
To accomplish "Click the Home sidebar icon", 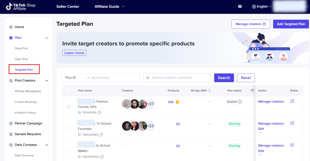I will (11, 27).
